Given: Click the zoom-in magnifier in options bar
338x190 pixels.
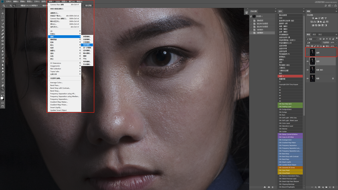Looking at the screenshot, I should (x=11, y=6).
